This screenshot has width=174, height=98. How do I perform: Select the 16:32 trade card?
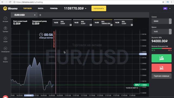[x=82, y=23]
